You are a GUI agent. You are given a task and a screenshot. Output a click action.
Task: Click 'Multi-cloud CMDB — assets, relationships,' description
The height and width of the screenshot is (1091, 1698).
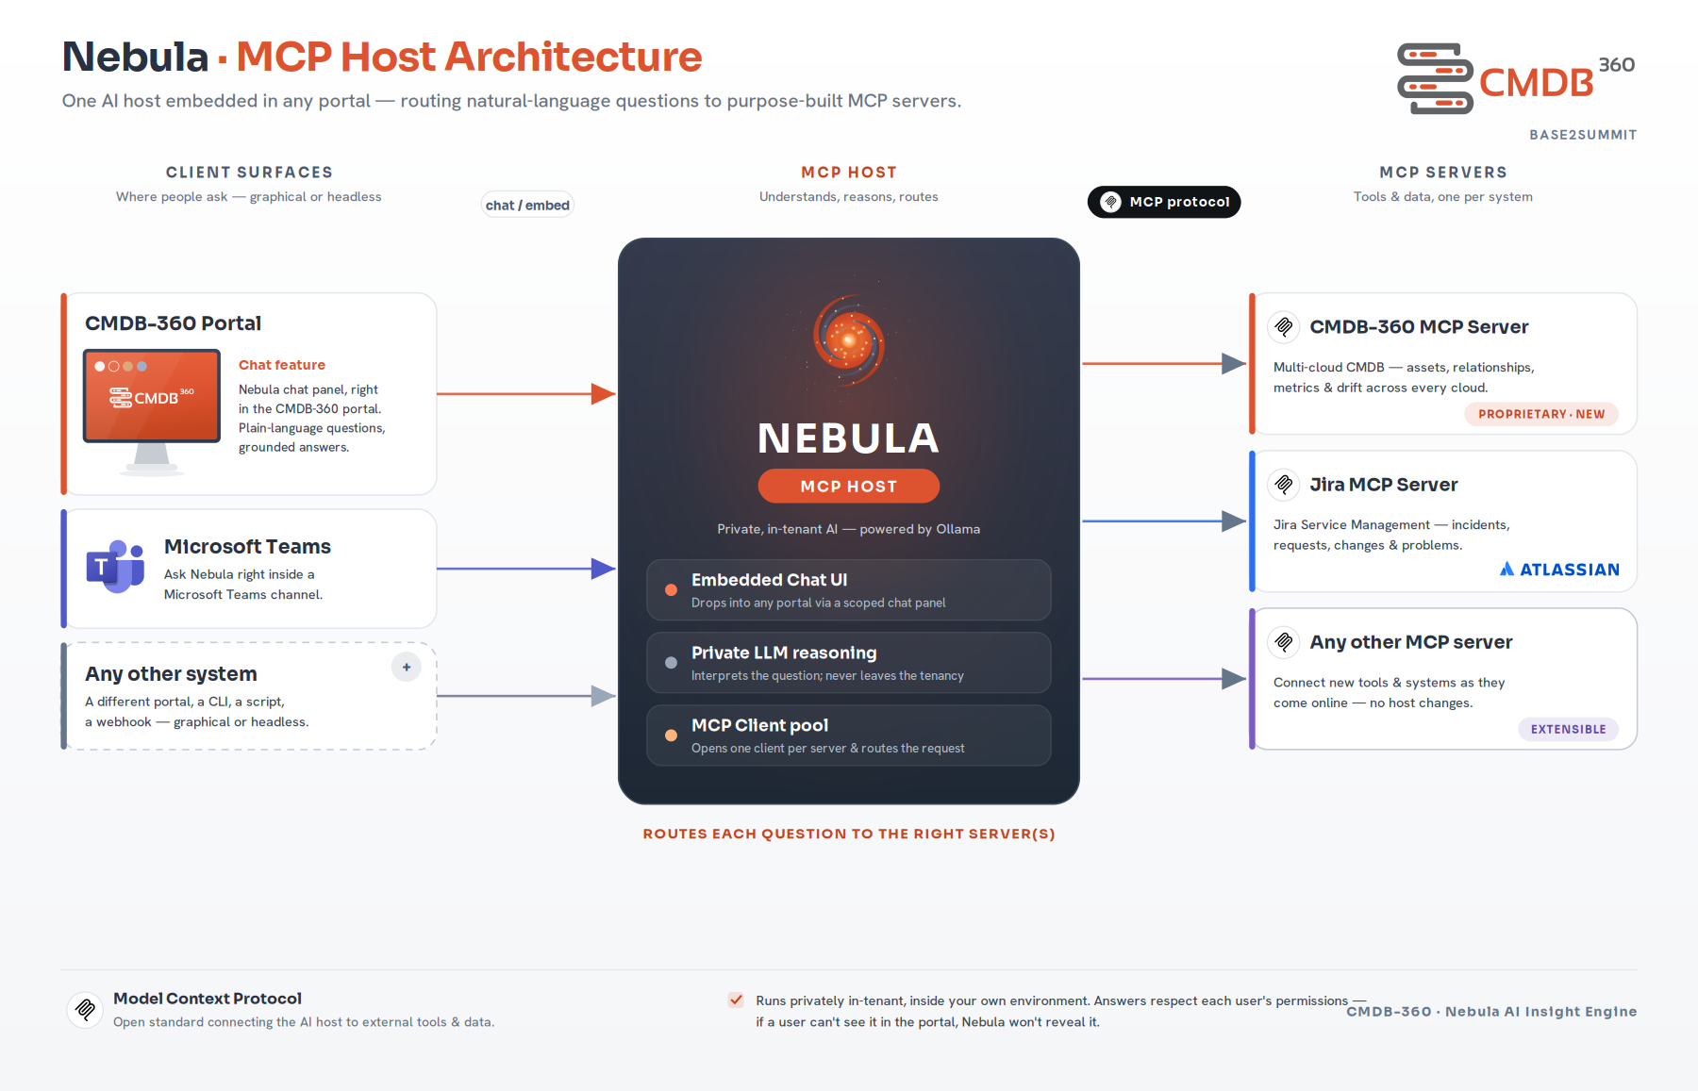[1404, 368]
